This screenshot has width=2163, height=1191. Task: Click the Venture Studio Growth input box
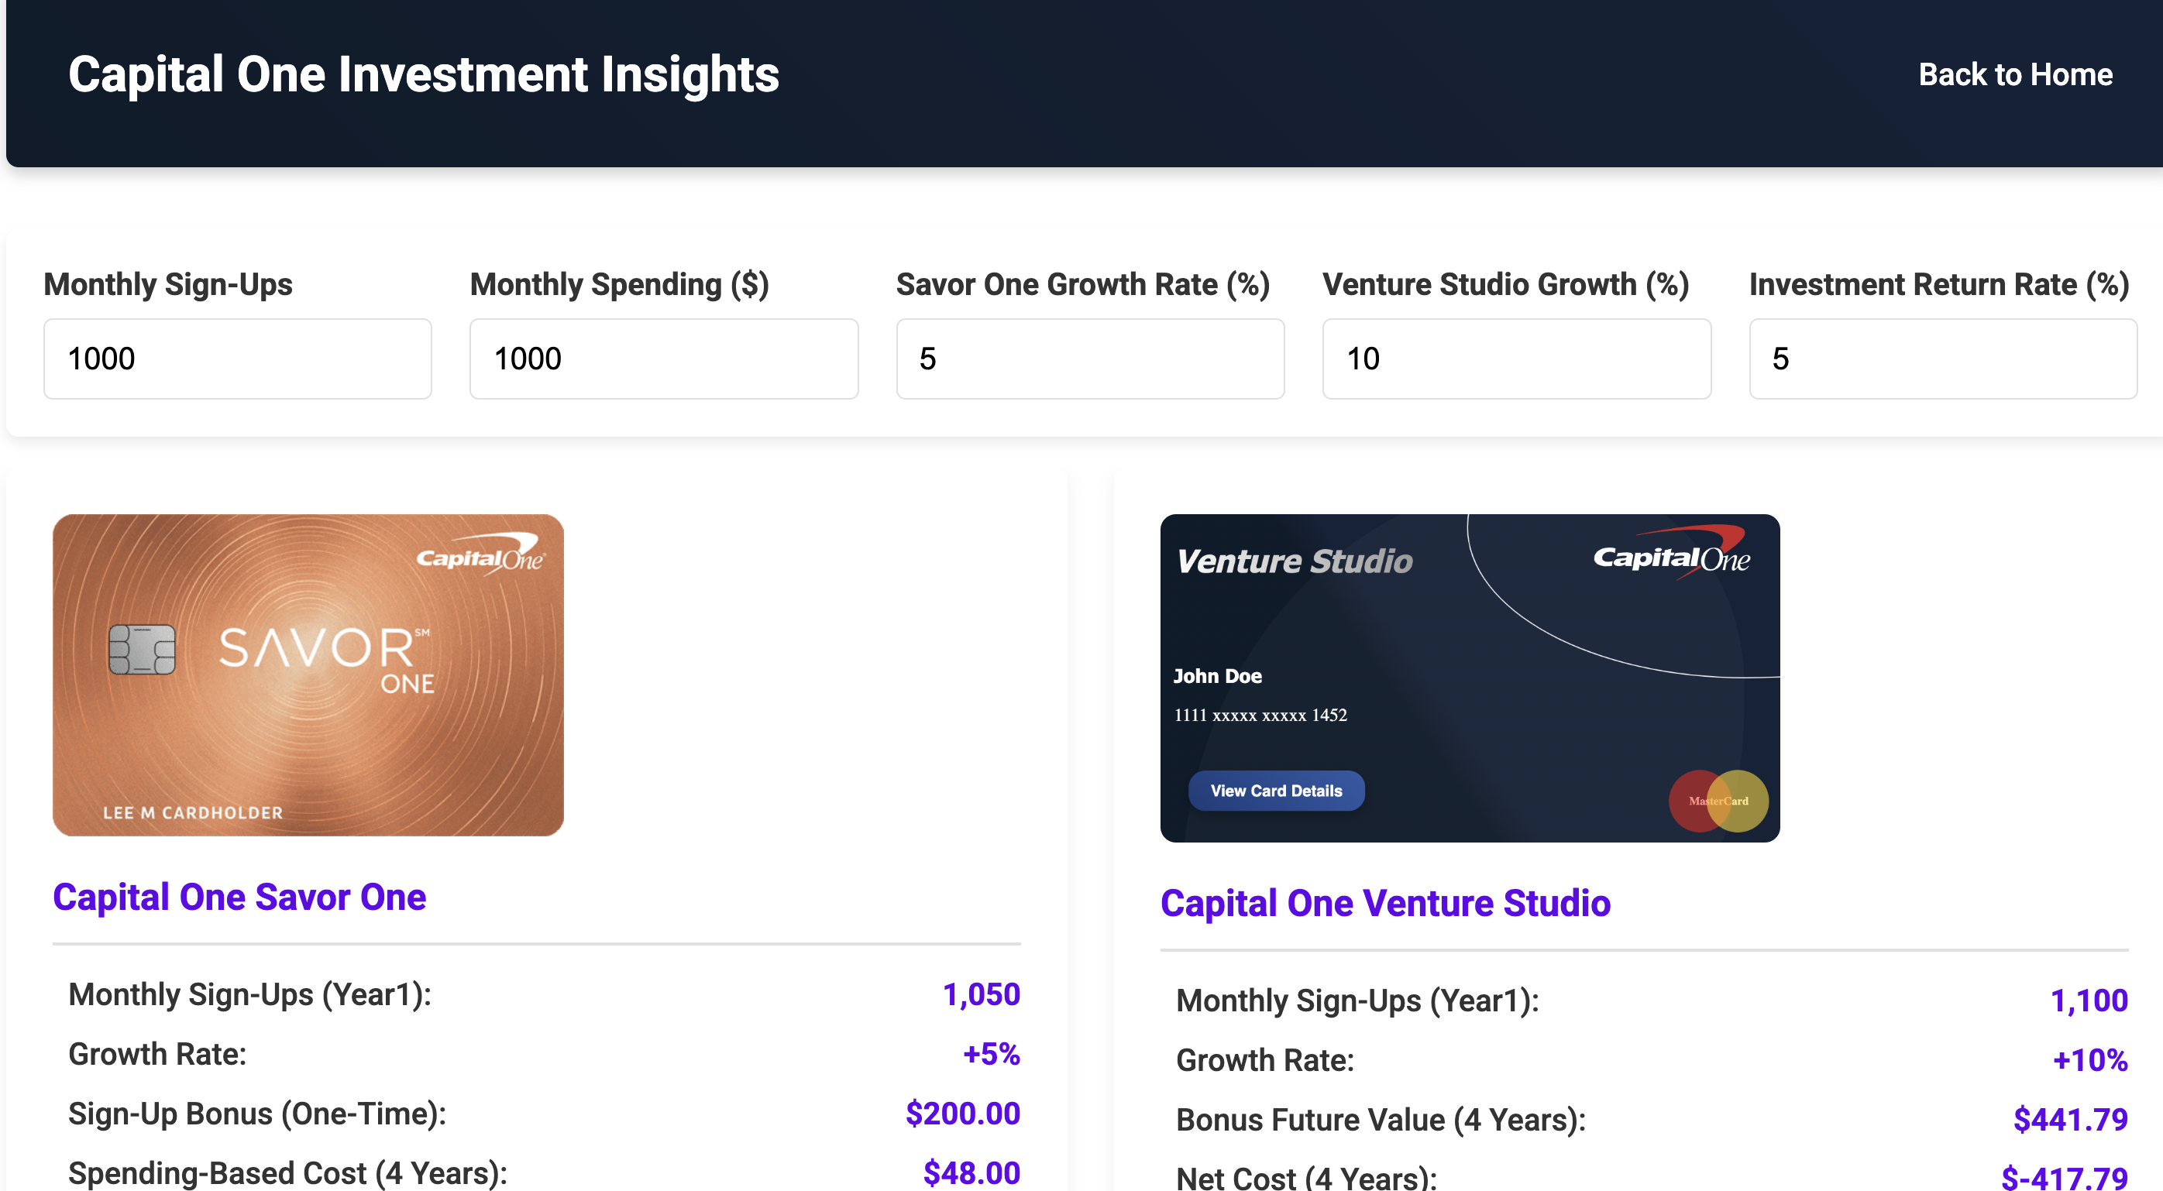pos(1515,359)
